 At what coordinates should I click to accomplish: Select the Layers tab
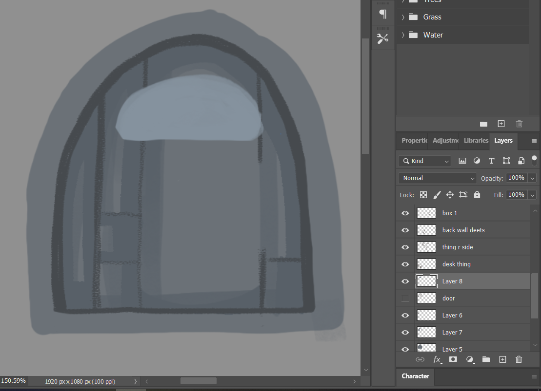pyautogui.click(x=503, y=141)
